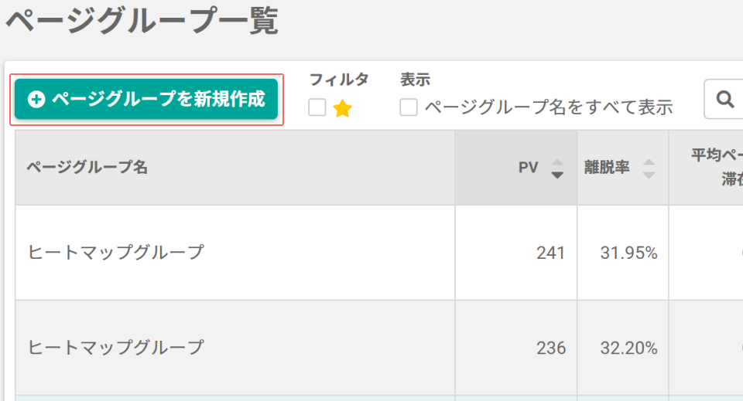Sort 離脱率 column ascending with up arrow
Image resolution: width=743 pixels, height=401 pixels.
click(x=649, y=162)
